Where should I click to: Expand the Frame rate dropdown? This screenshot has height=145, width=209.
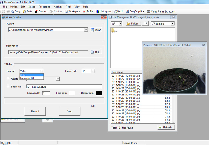click(93, 71)
